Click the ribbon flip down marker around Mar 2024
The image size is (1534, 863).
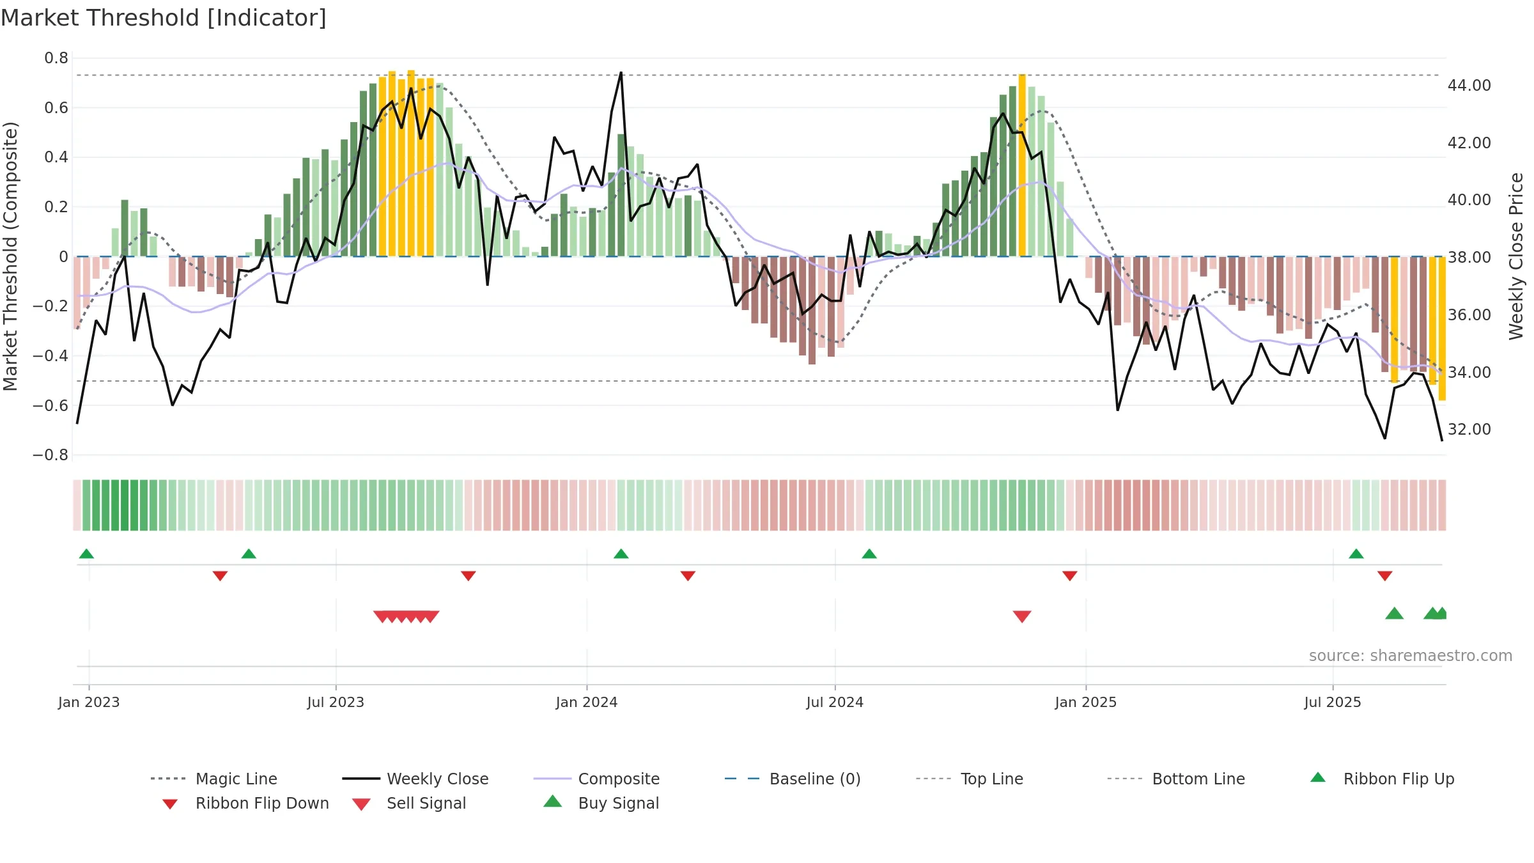coord(688,576)
